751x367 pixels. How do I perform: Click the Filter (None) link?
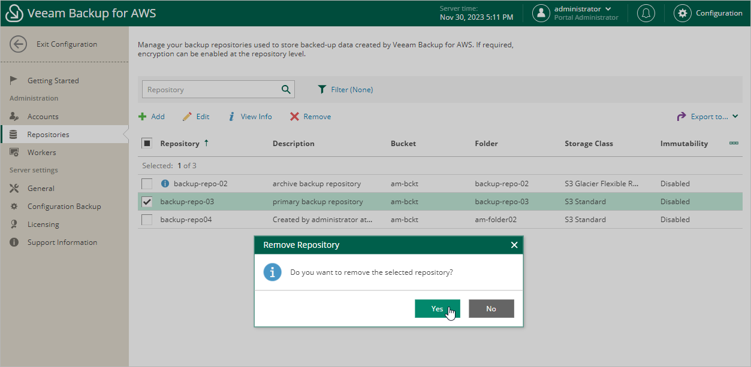point(352,90)
